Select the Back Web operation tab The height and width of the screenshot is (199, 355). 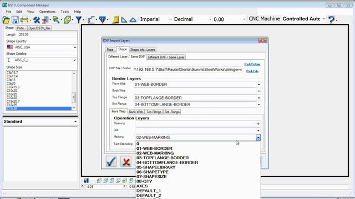[x=136, y=112]
